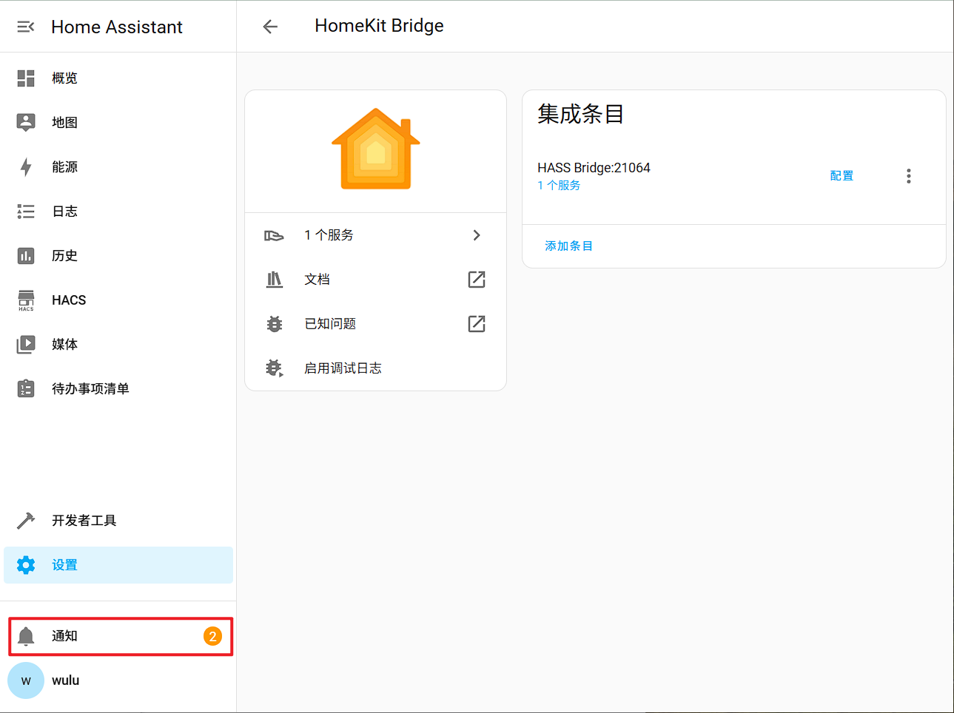
Task: Open the HACS store icon
Action: click(26, 300)
